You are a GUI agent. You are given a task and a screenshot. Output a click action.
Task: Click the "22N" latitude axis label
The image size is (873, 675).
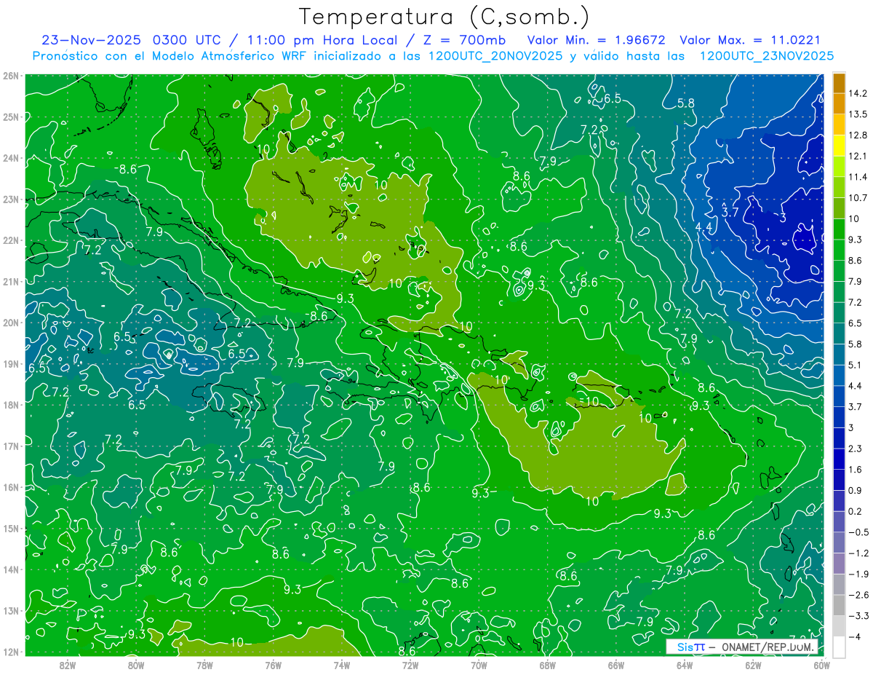click(x=11, y=240)
